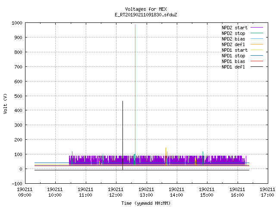276x207 pixels.
Task: Click the 400 y-axis tick label
Action: tap(18, 110)
